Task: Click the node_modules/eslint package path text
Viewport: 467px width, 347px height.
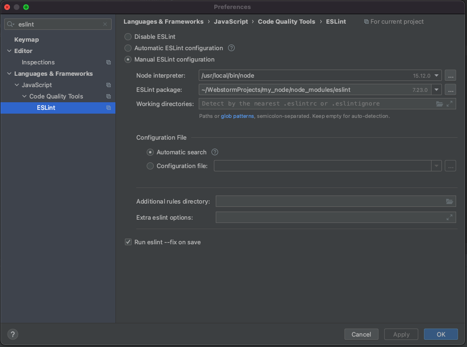Action: click(276, 90)
